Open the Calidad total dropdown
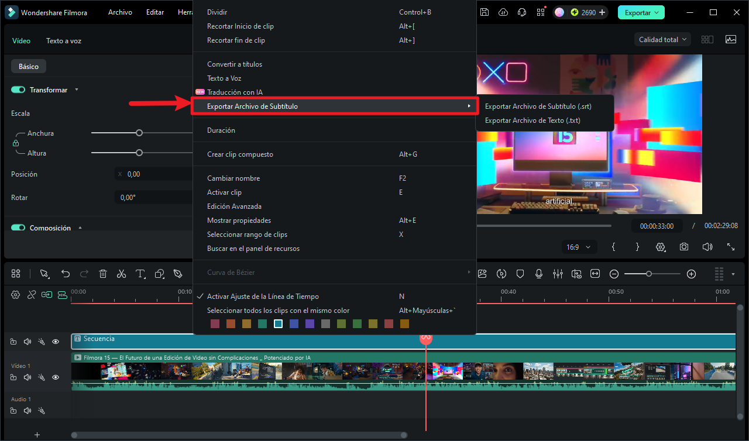Image resolution: width=749 pixels, height=441 pixels. pyautogui.click(x=662, y=39)
